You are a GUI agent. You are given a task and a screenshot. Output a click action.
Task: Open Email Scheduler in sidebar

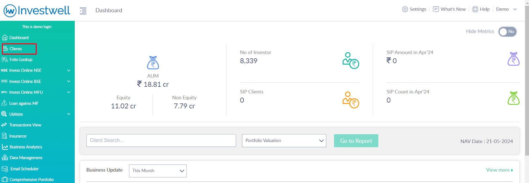point(24,169)
